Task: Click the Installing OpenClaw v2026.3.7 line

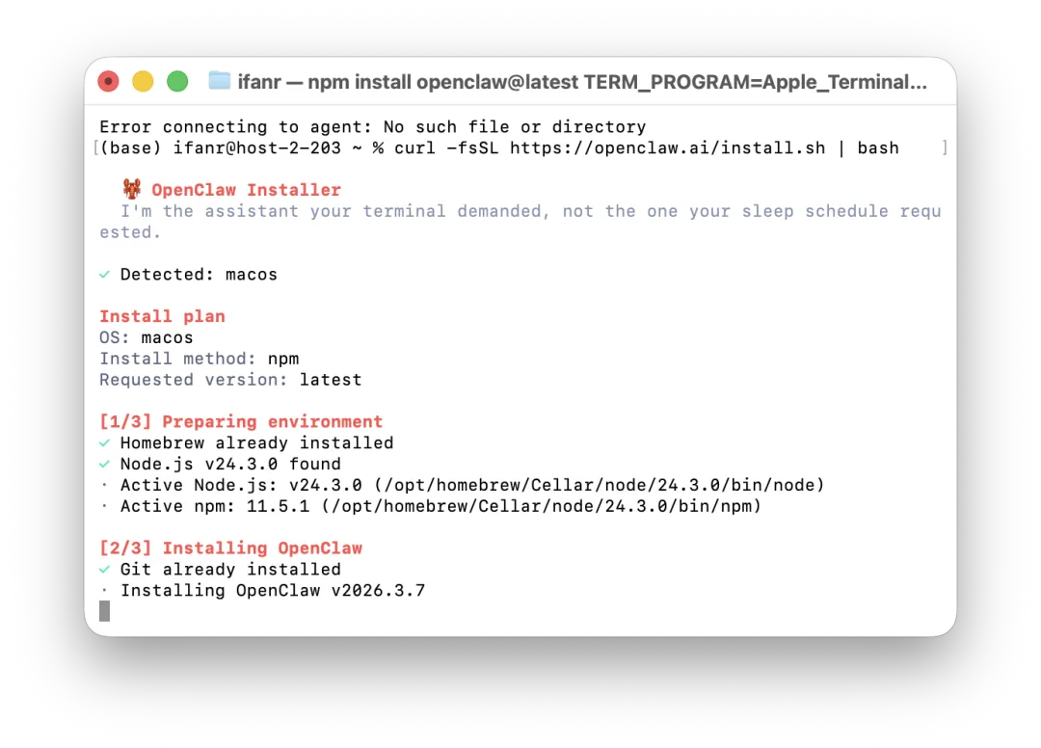Action: pyautogui.click(x=273, y=591)
